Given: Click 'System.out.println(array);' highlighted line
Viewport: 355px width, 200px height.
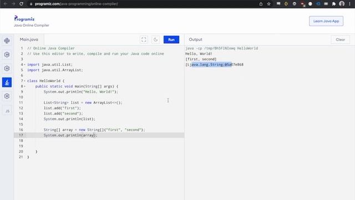Looking at the screenshot, I should pyautogui.click(x=70, y=136).
